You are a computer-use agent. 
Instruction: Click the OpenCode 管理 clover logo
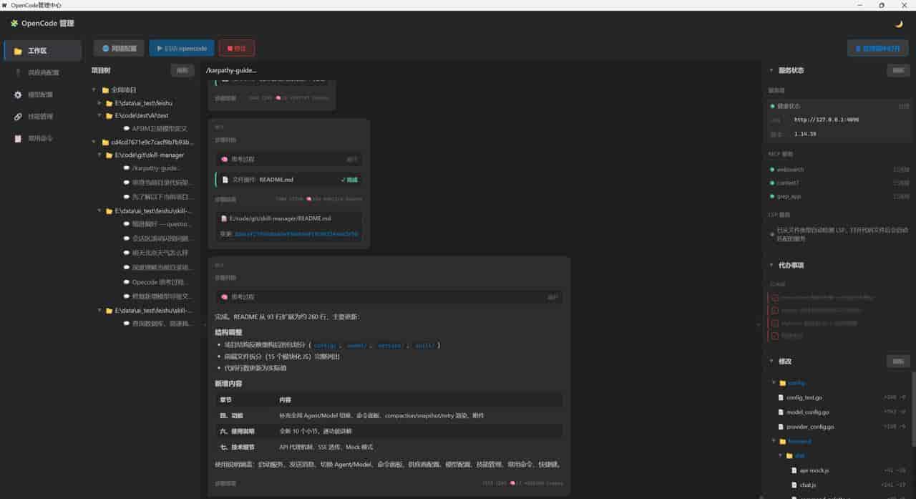[14, 24]
